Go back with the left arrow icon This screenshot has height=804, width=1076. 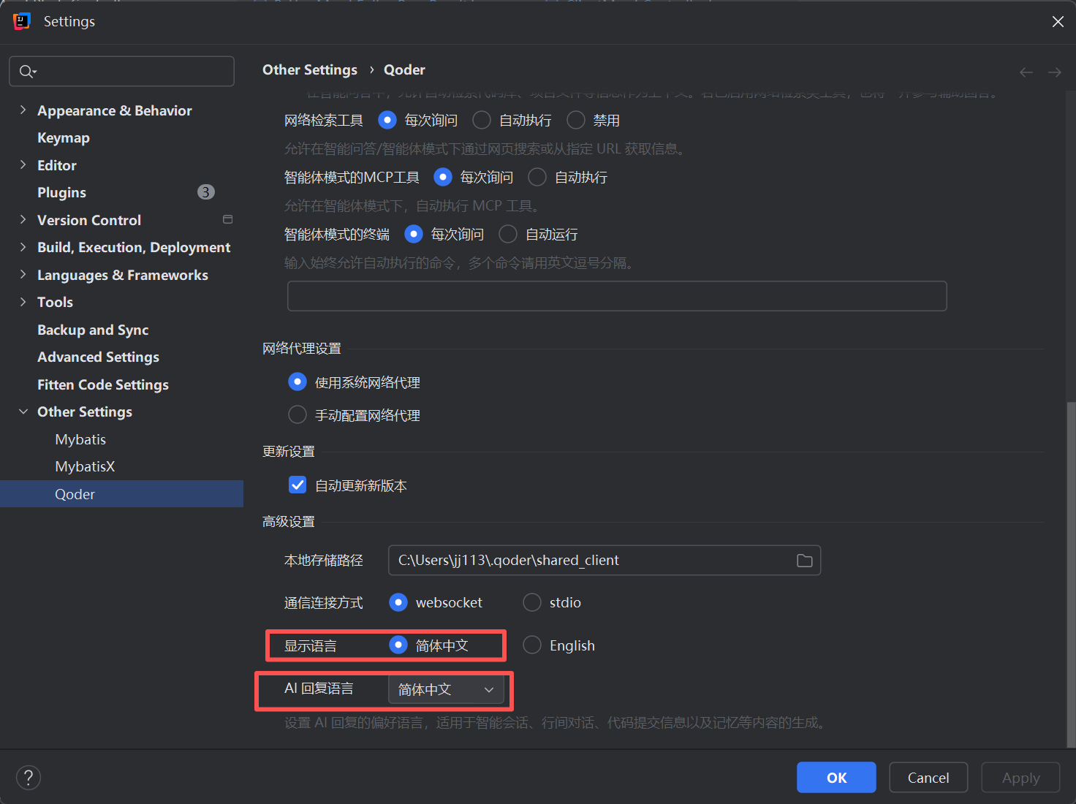click(1026, 72)
